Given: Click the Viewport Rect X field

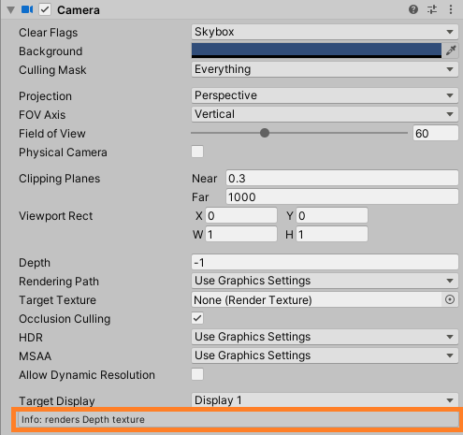Looking at the screenshot, I should pyautogui.click(x=241, y=215).
